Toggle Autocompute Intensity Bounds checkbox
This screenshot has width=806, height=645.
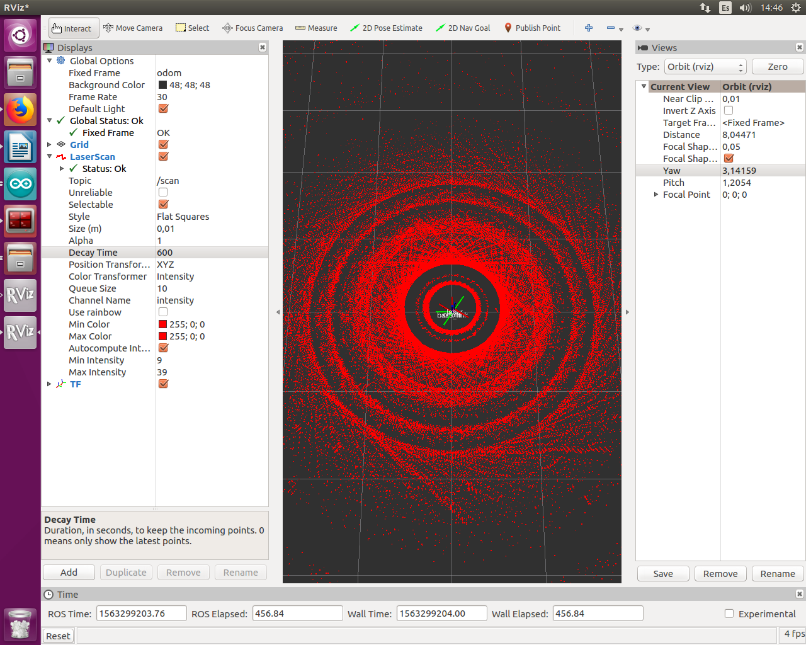click(x=163, y=348)
